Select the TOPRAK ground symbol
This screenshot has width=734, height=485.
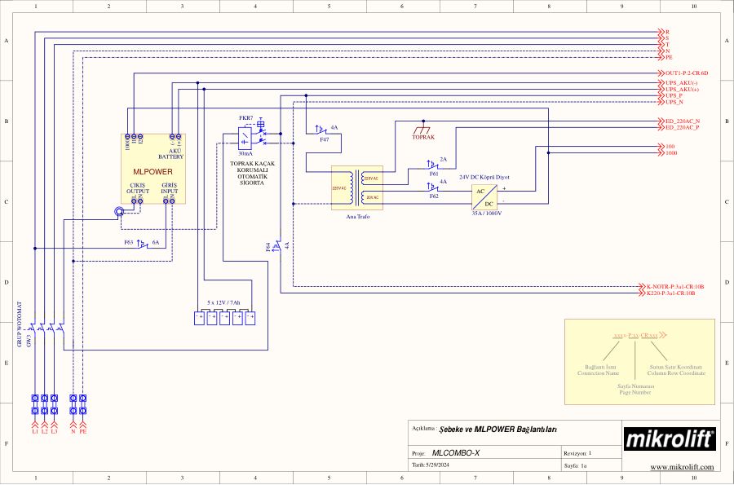(x=423, y=128)
